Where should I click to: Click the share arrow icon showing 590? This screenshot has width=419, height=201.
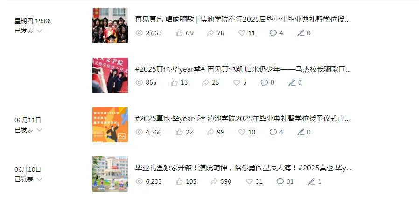pos(214,181)
